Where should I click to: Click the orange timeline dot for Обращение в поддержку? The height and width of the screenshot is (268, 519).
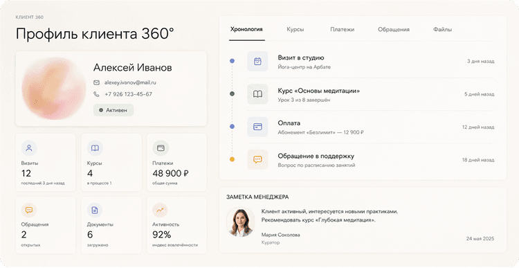point(232,159)
